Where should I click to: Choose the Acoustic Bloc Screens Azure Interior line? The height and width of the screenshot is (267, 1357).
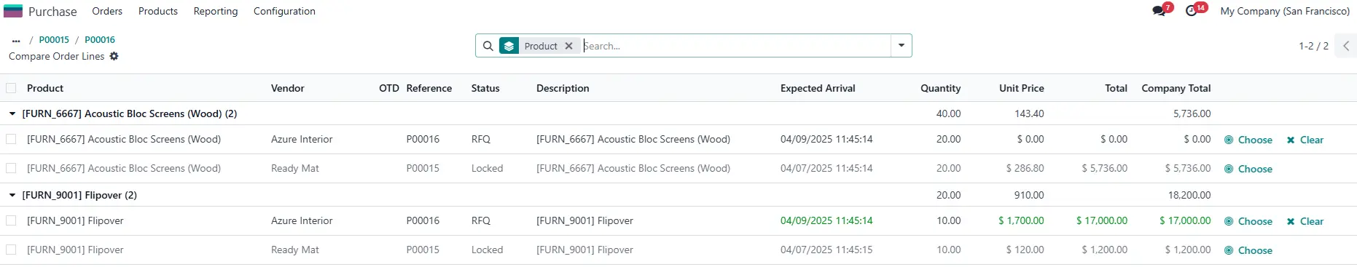pos(1248,140)
